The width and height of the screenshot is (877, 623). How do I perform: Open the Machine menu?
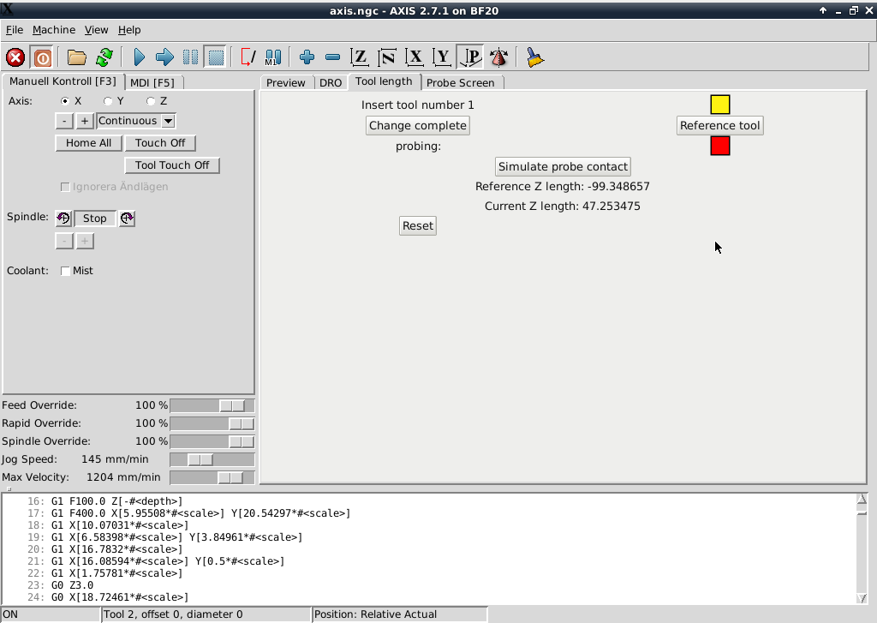point(54,29)
